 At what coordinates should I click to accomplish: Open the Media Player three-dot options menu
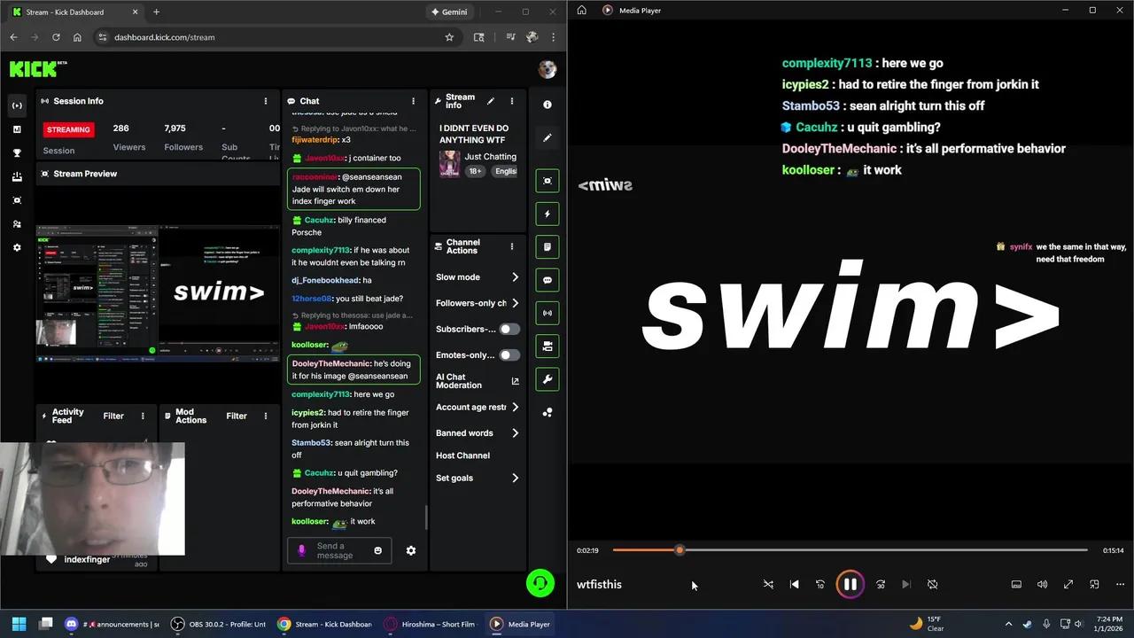click(x=1119, y=584)
